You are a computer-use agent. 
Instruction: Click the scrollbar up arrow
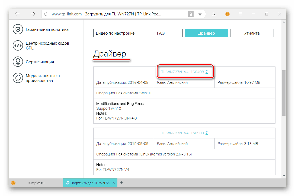click(x=284, y=22)
